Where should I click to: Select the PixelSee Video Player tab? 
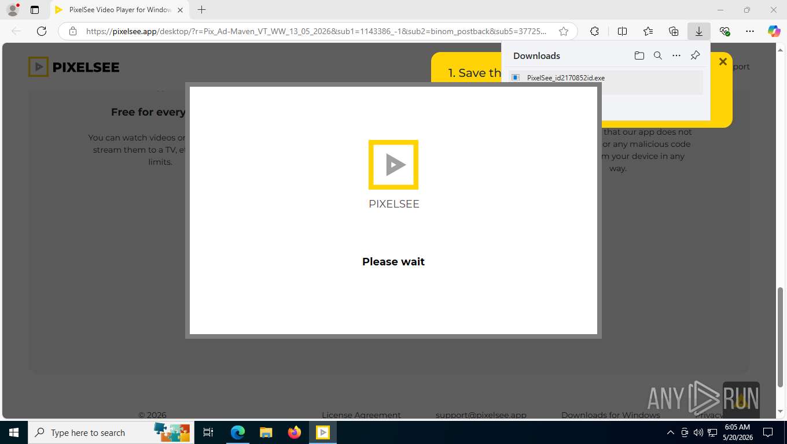click(119, 10)
